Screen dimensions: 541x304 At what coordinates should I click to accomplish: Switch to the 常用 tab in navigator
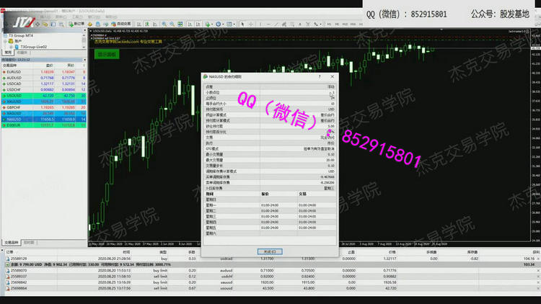pyautogui.click(x=8, y=53)
